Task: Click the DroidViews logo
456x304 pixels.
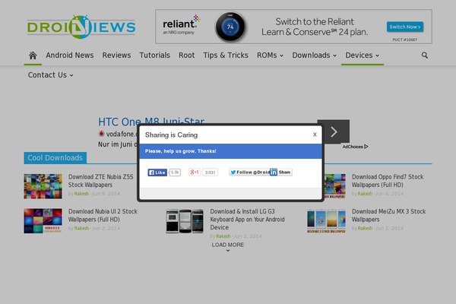Action: point(81,27)
